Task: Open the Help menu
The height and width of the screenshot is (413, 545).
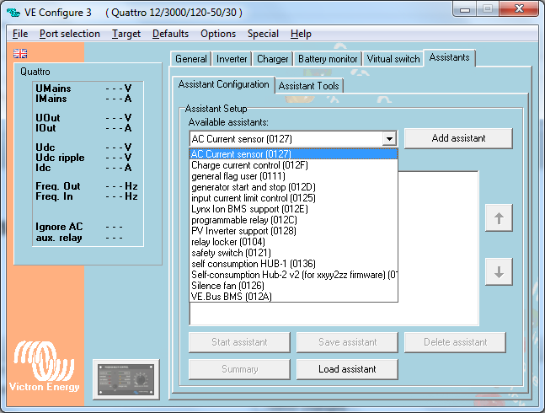Action: point(301,34)
